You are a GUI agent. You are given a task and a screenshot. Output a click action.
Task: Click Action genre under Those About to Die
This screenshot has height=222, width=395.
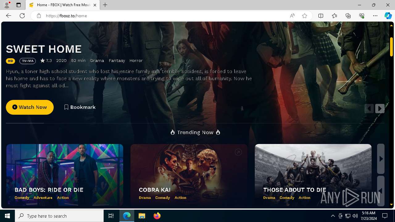pos(305,198)
